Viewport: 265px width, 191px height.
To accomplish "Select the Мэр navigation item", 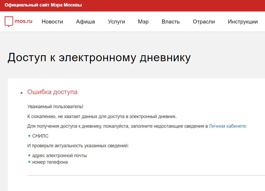I will click(143, 22).
